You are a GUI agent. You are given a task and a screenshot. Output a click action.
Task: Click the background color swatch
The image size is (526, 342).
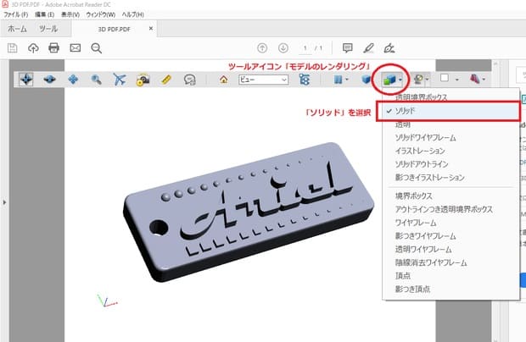[445, 78]
